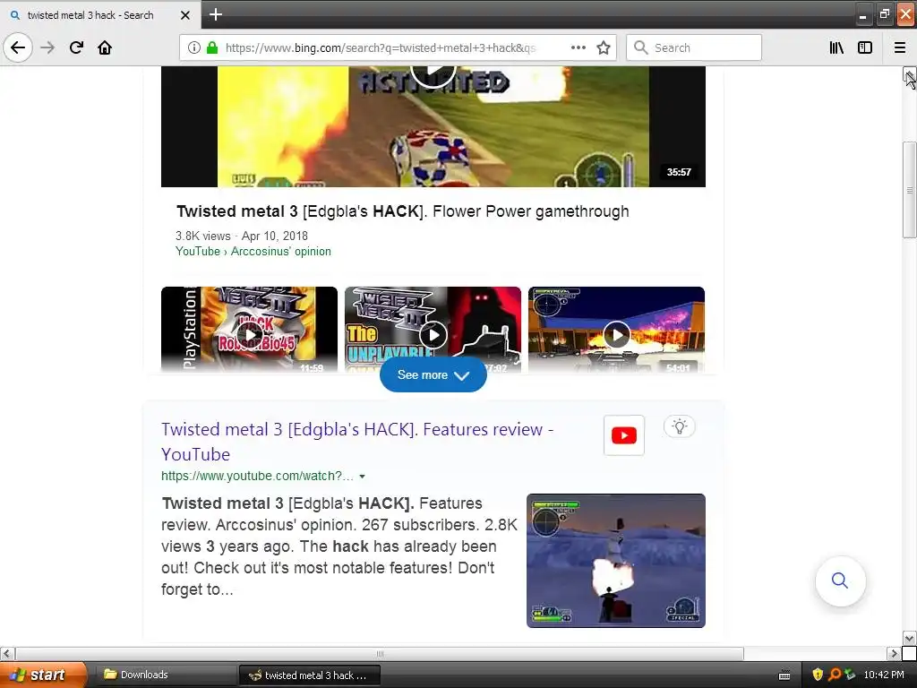Open the on-screen keyboard tray icon

(x=784, y=675)
